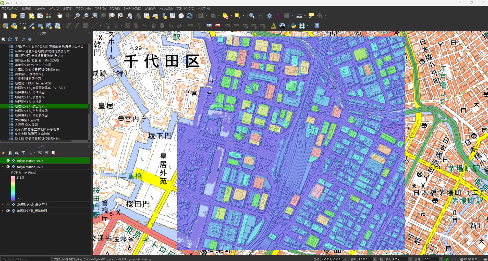Select 地理院タイル_標準地図 in the Browser panel

pos(30,92)
